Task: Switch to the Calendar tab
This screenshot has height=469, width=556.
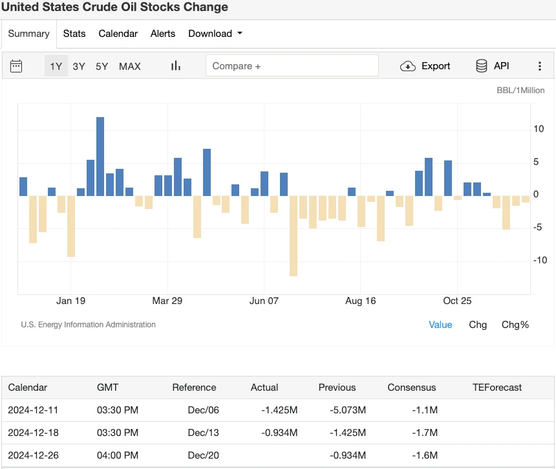Action: (118, 34)
